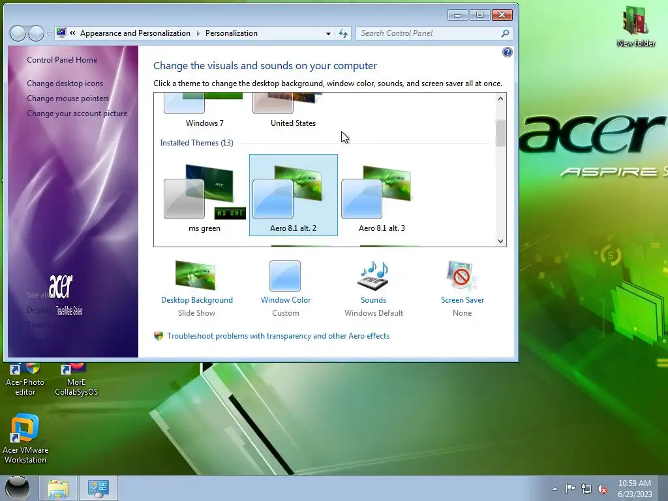This screenshot has height=501, width=668.
Task: Click Change desktop icons link
Action: (65, 83)
